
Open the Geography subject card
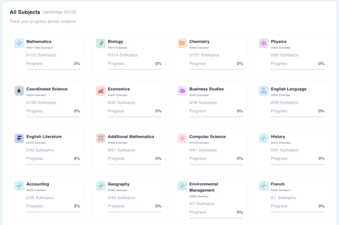(128, 196)
